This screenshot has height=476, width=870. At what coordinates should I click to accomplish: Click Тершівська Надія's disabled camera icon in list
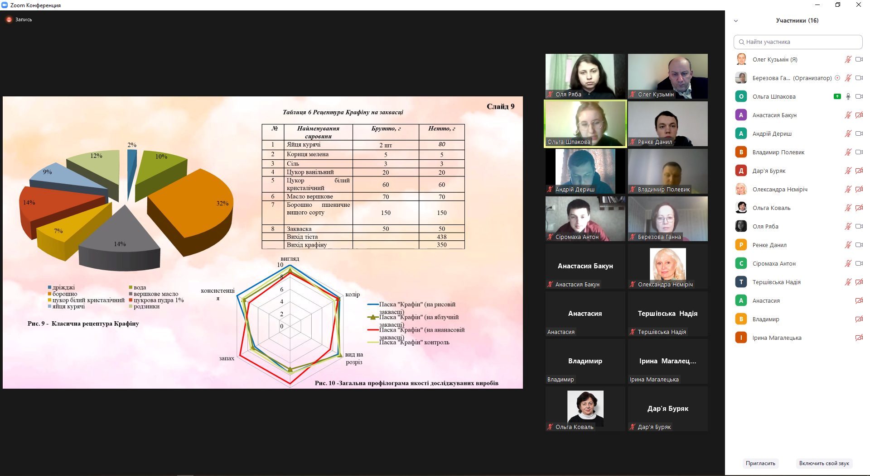pyautogui.click(x=859, y=282)
